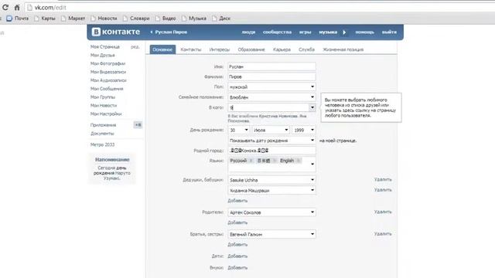Delete the Sasuke Uchiha grandparent entry

[x=383, y=179]
